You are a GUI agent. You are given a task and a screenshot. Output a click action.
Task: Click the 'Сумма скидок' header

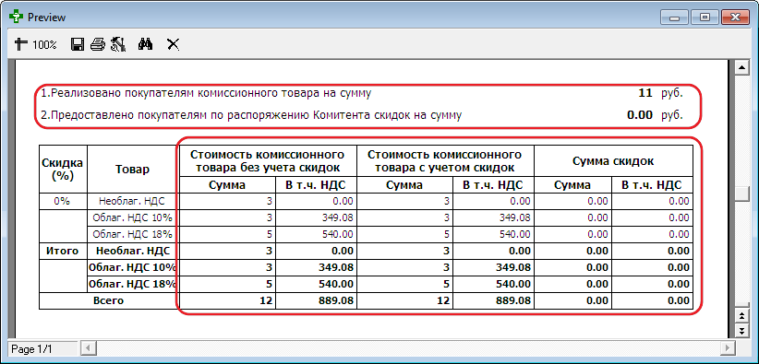pyautogui.click(x=613, y=161)
